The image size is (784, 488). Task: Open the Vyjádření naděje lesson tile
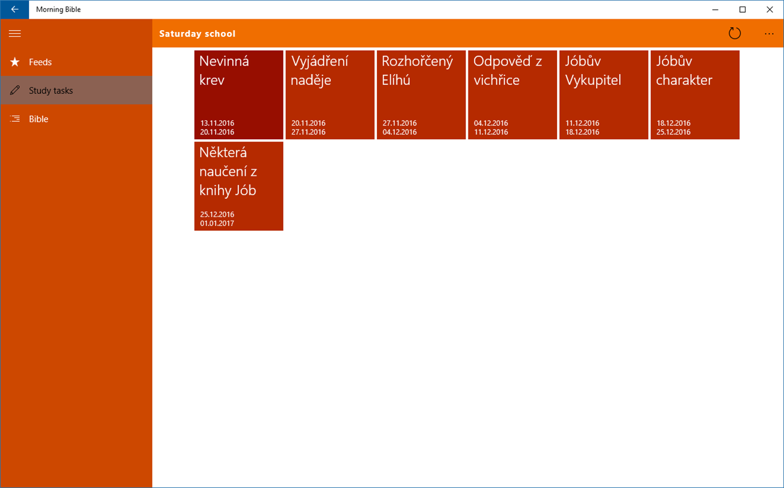coord(330,95)
